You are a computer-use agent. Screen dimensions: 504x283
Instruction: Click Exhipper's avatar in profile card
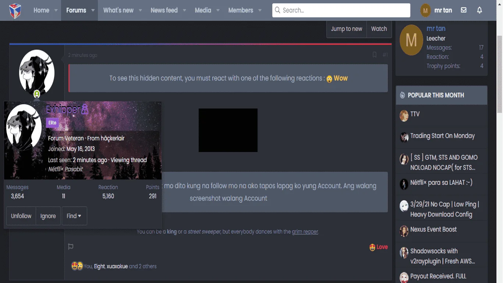(24, 127)
